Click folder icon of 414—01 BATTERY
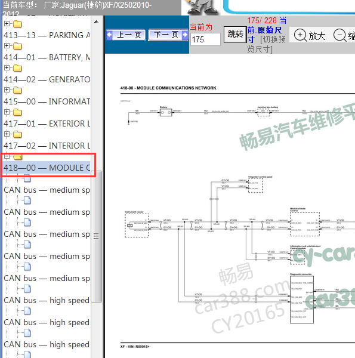Screen dimensions: 355x358 tap(17, 46)
